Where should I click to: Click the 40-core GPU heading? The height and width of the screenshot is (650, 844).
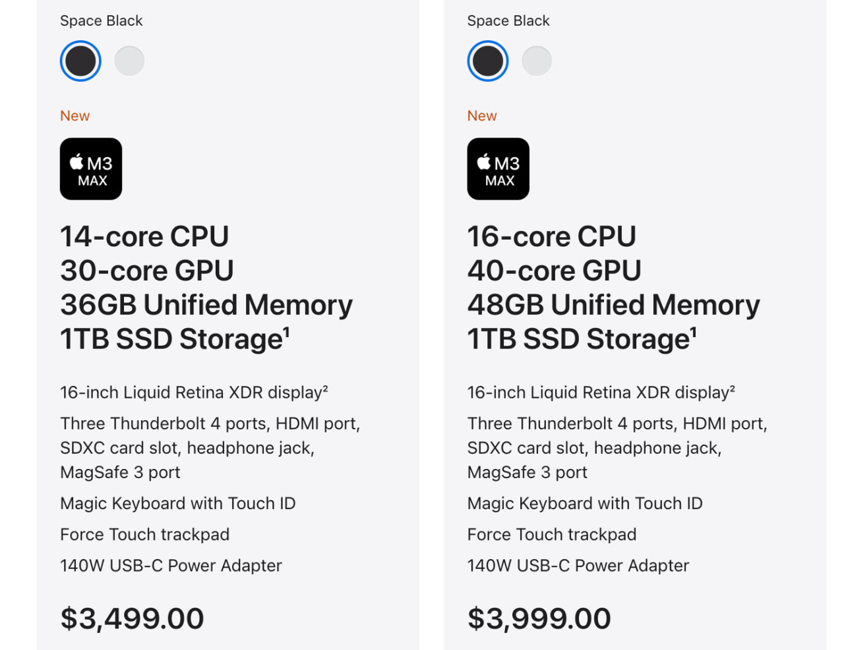(x=555, y=271)
